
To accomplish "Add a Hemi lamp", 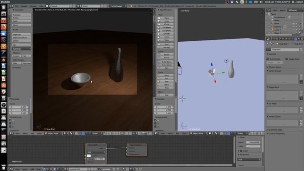I will (x=165, y=85).
